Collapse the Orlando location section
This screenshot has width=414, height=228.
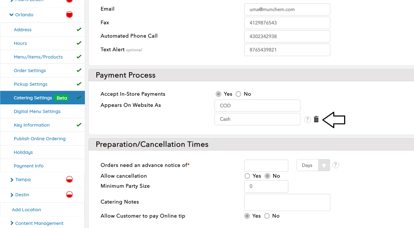[11, 15]
